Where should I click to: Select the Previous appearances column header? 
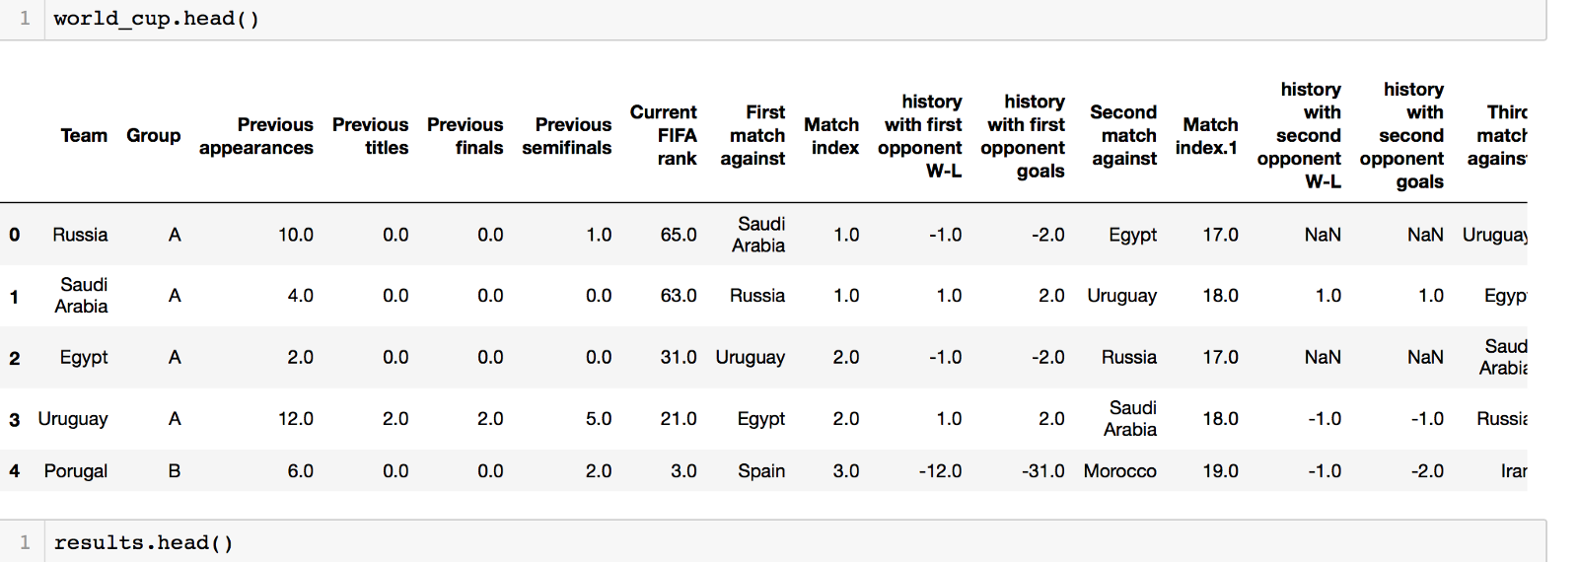(x=256, y=136)
